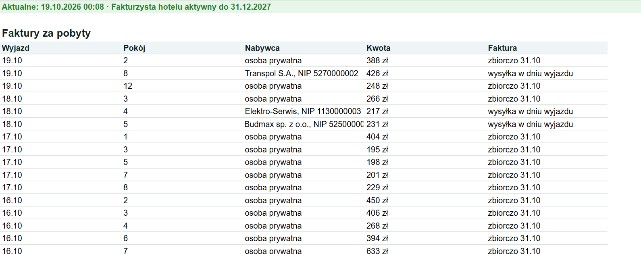The image size is (641, 254).
Task: Click the "Nabywca" column header
Action: (262, 48)
